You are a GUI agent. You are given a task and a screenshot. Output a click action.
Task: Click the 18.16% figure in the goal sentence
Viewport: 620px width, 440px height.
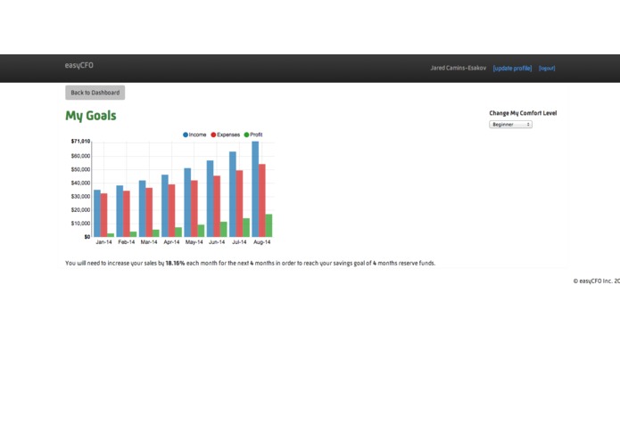(x=175, y=264)
